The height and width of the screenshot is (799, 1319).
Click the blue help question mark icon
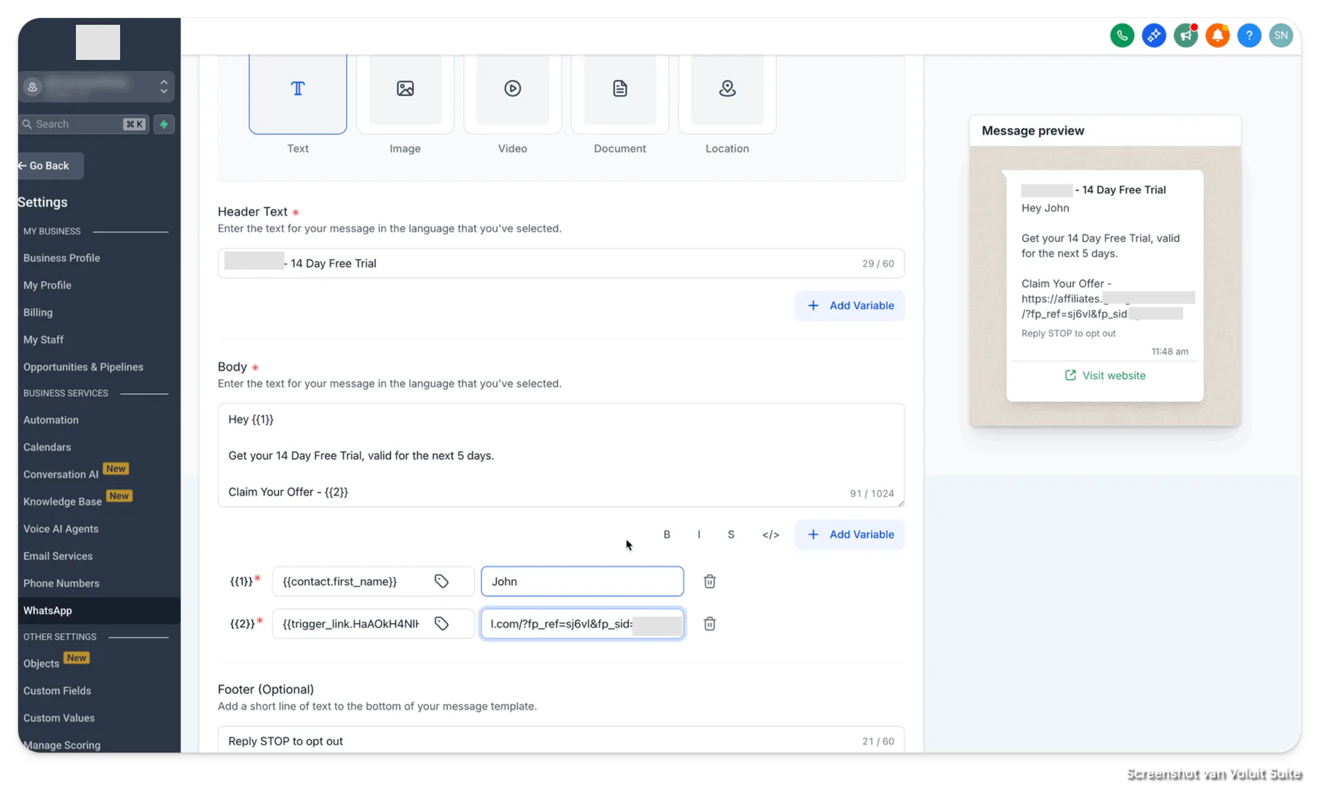1249,35
